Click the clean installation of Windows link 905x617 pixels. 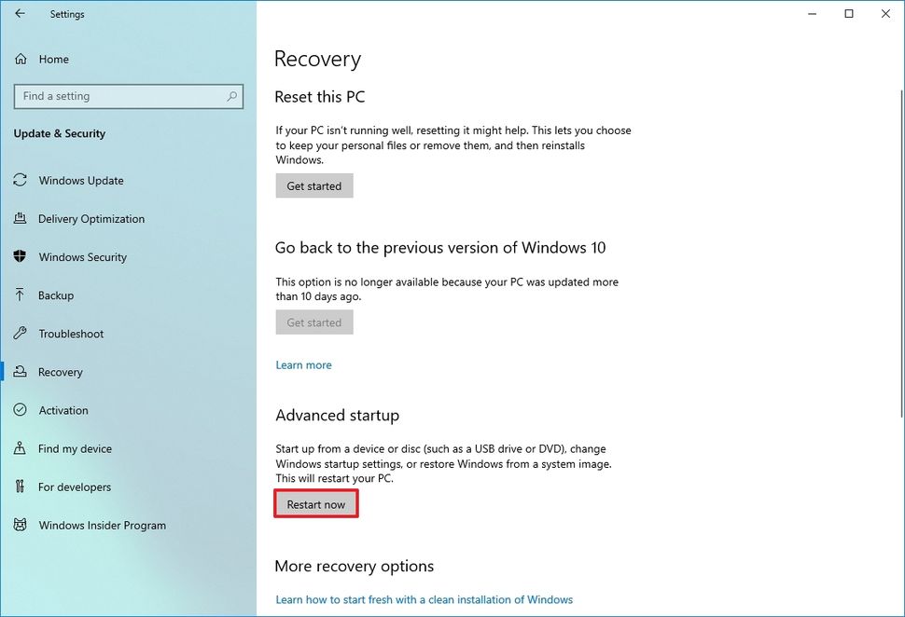click(x=424, y=599)
